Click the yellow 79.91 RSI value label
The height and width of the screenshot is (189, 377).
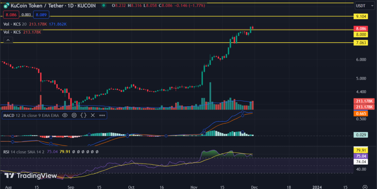click(361, 151)
